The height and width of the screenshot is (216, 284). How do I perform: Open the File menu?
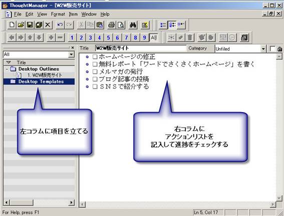point(18,14)
